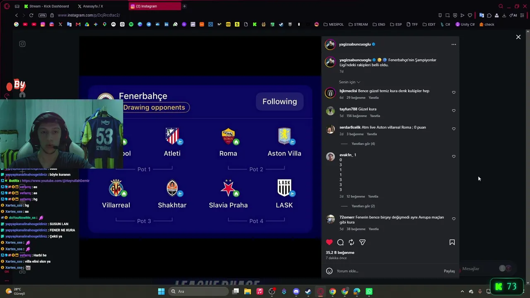This screenshot has height=298, width=530.
Task: Like bjkmeclisi's comment
Action: pos(454,92)
